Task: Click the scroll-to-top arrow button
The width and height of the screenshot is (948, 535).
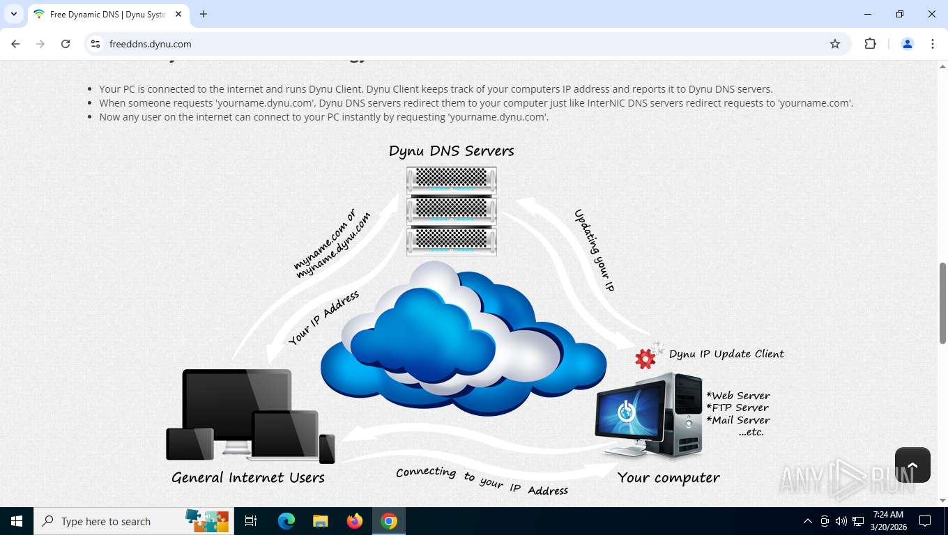Action: (912, 465)
